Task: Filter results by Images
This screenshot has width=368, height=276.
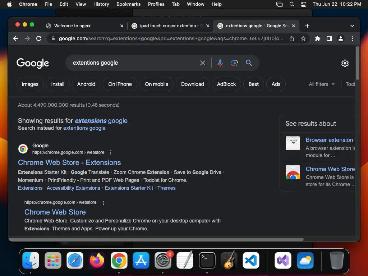Action: tap(30, 84)
